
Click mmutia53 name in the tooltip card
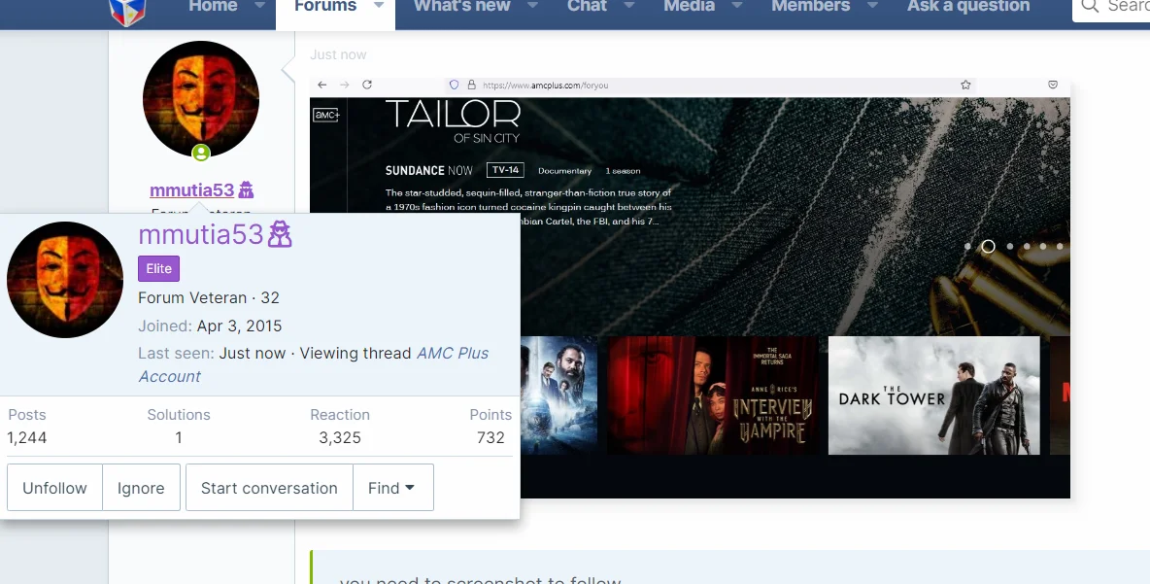[x=200, y=235]
